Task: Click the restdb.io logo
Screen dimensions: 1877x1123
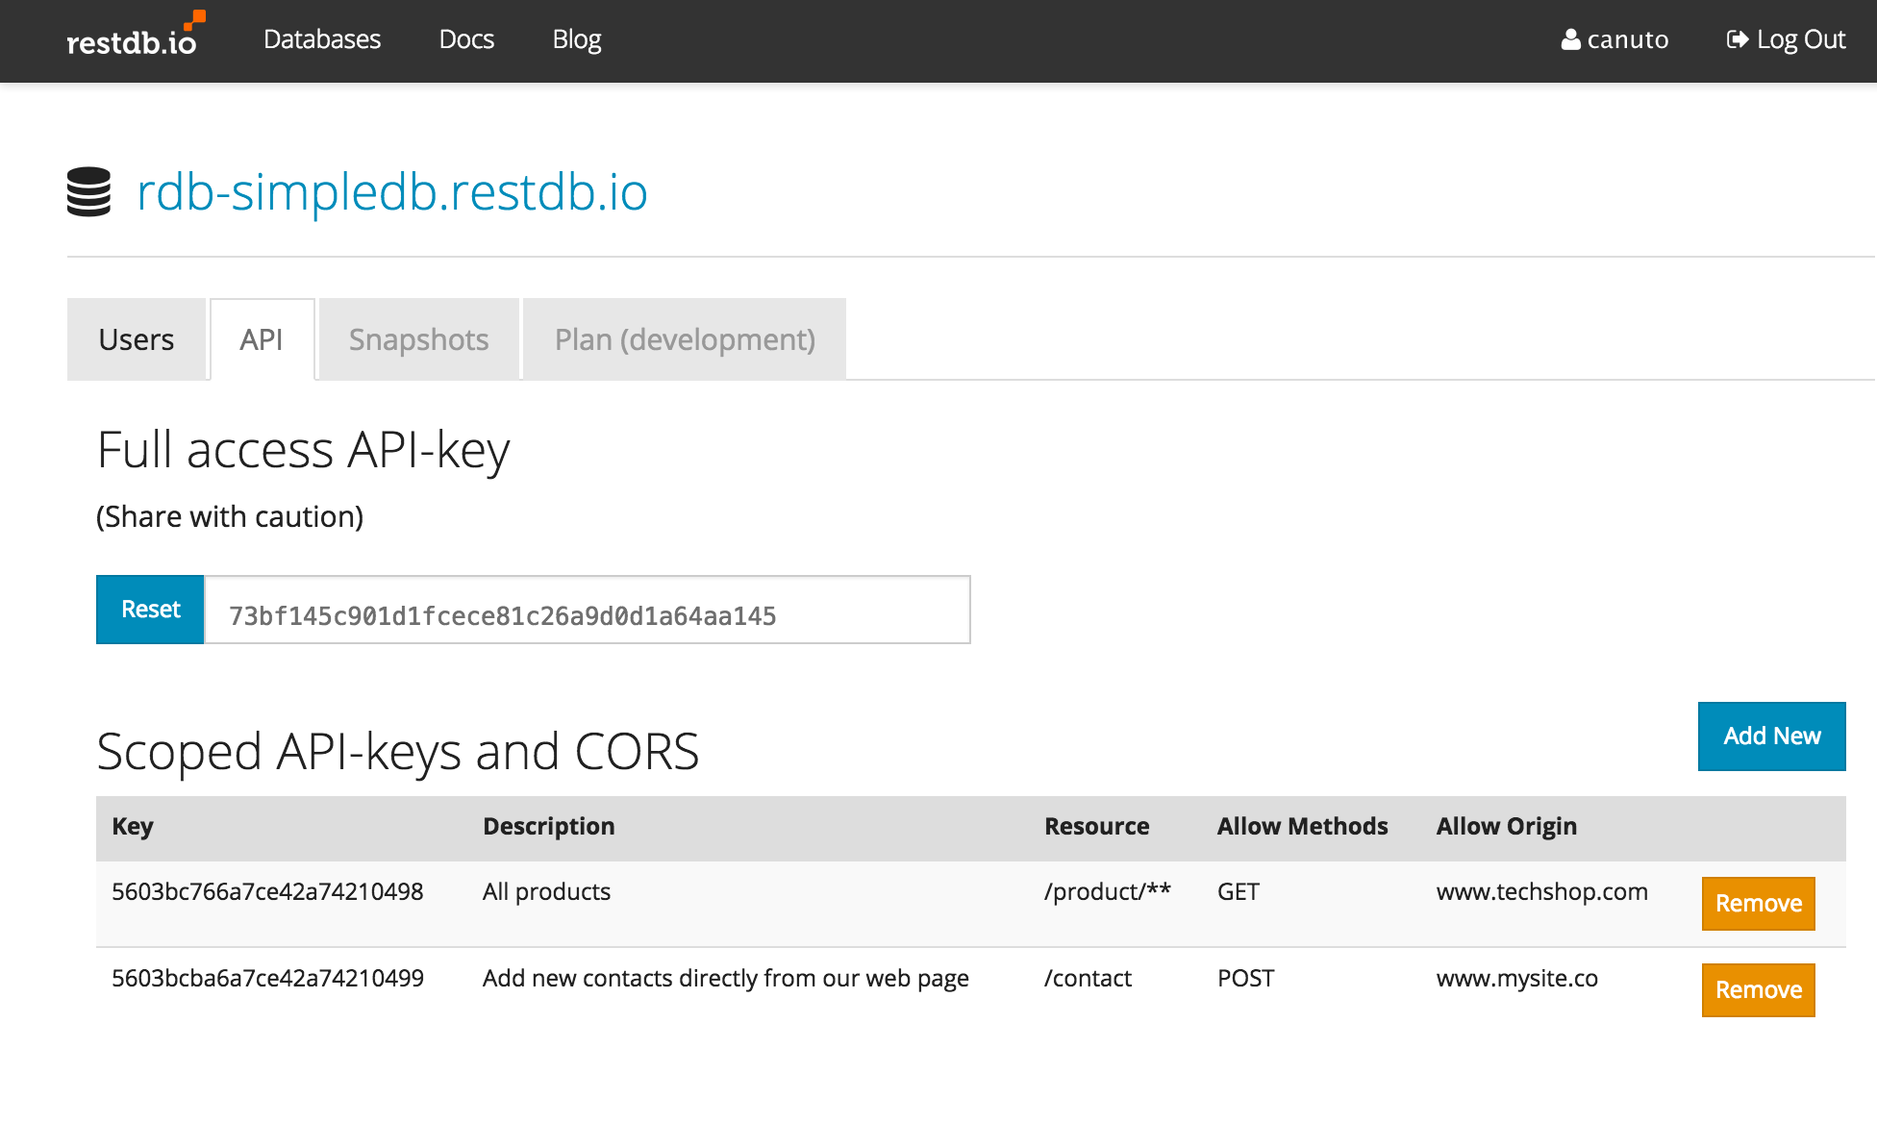Action: 133,38
